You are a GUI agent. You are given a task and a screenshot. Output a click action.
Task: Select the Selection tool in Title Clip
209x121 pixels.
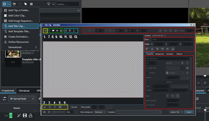coord(45,31)
